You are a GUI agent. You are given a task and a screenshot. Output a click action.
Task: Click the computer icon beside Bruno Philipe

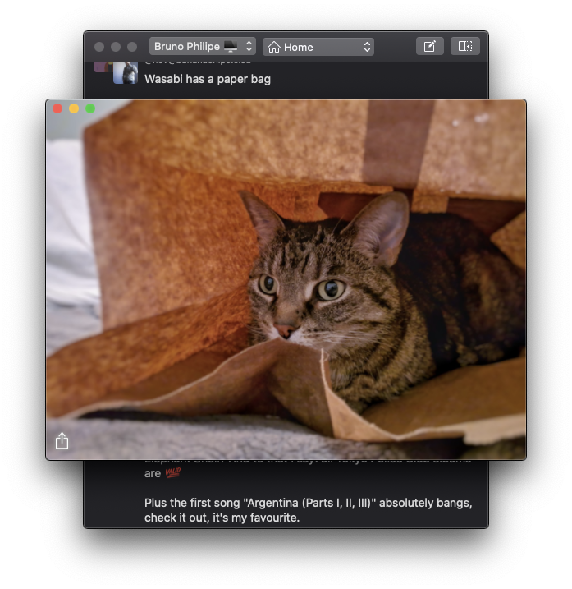pos(231,47)
